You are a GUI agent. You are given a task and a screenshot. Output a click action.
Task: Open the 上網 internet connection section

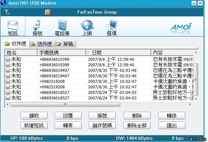click(x=87, y=28)
